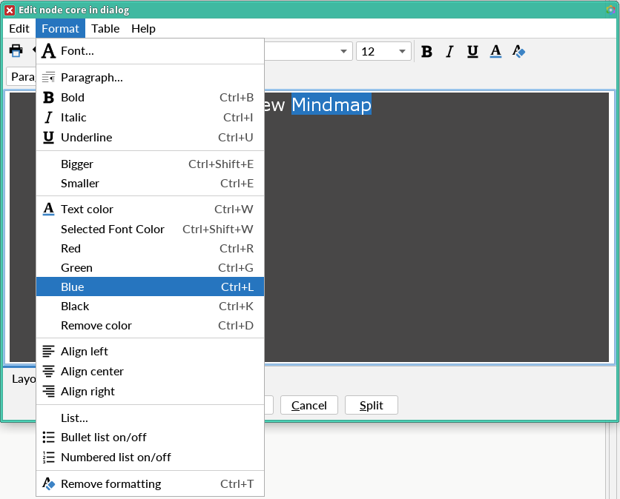Click the print icon in the toolbar

(16, 51)
